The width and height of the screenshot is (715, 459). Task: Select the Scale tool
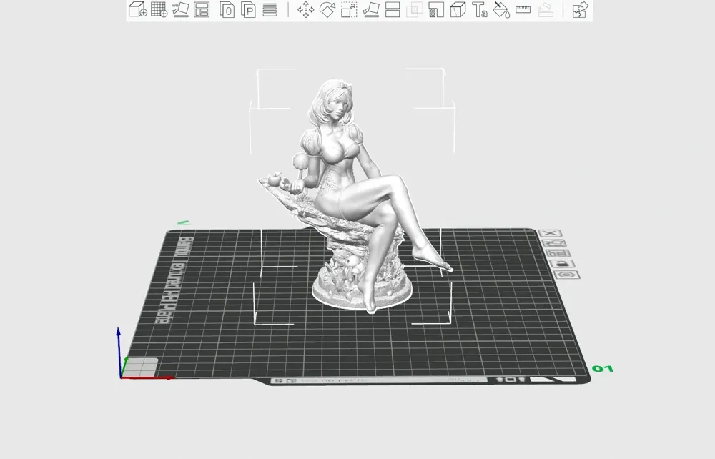349,9
